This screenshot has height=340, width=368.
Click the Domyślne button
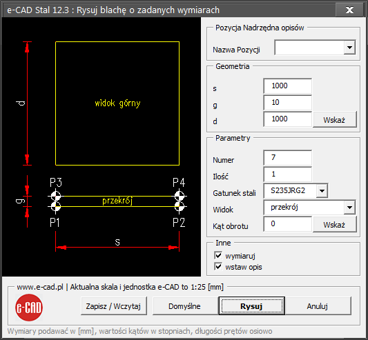tap(185, 306)
